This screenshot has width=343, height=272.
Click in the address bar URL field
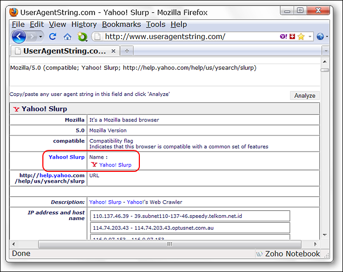188,36
